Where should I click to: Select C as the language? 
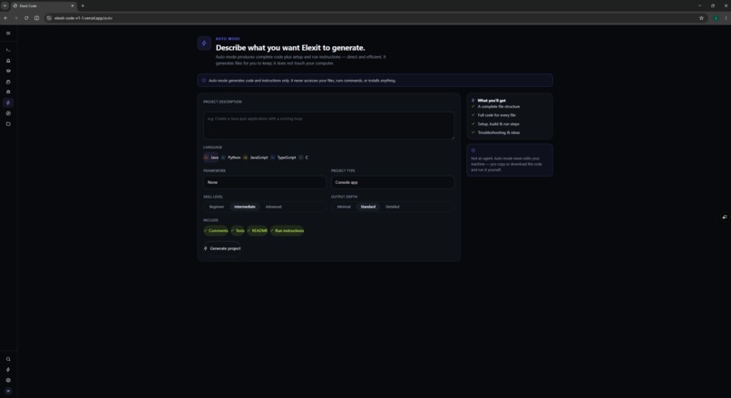[x=304, y=158]
